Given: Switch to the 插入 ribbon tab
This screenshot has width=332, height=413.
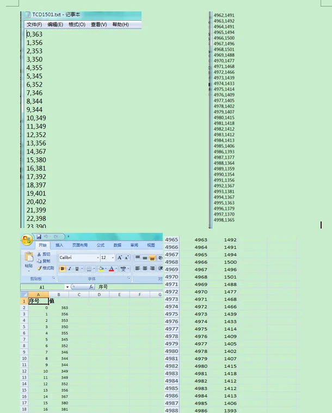Looking at the screenshot, I should 59,245.
